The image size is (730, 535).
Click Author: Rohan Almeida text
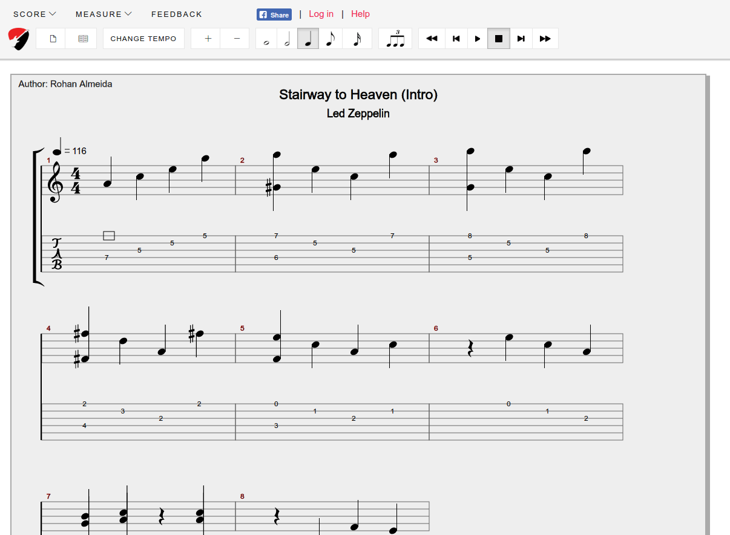(x=65, y=84)
